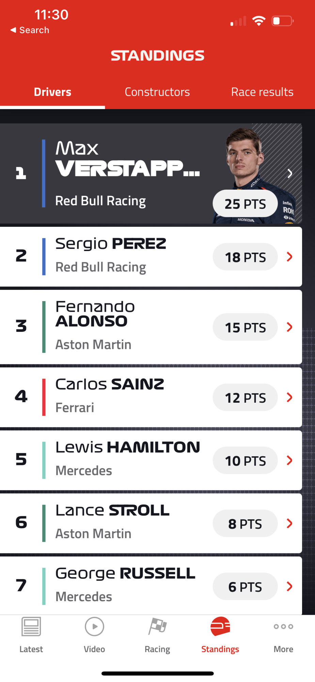This screenshot has height=682, width=315.
Task: Expand Carlos Sainz's red chevron
Action: (x=290, y=397)
